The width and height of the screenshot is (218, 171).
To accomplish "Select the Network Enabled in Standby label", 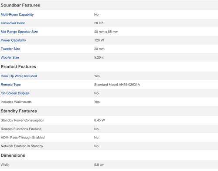I will pos(22,146).
